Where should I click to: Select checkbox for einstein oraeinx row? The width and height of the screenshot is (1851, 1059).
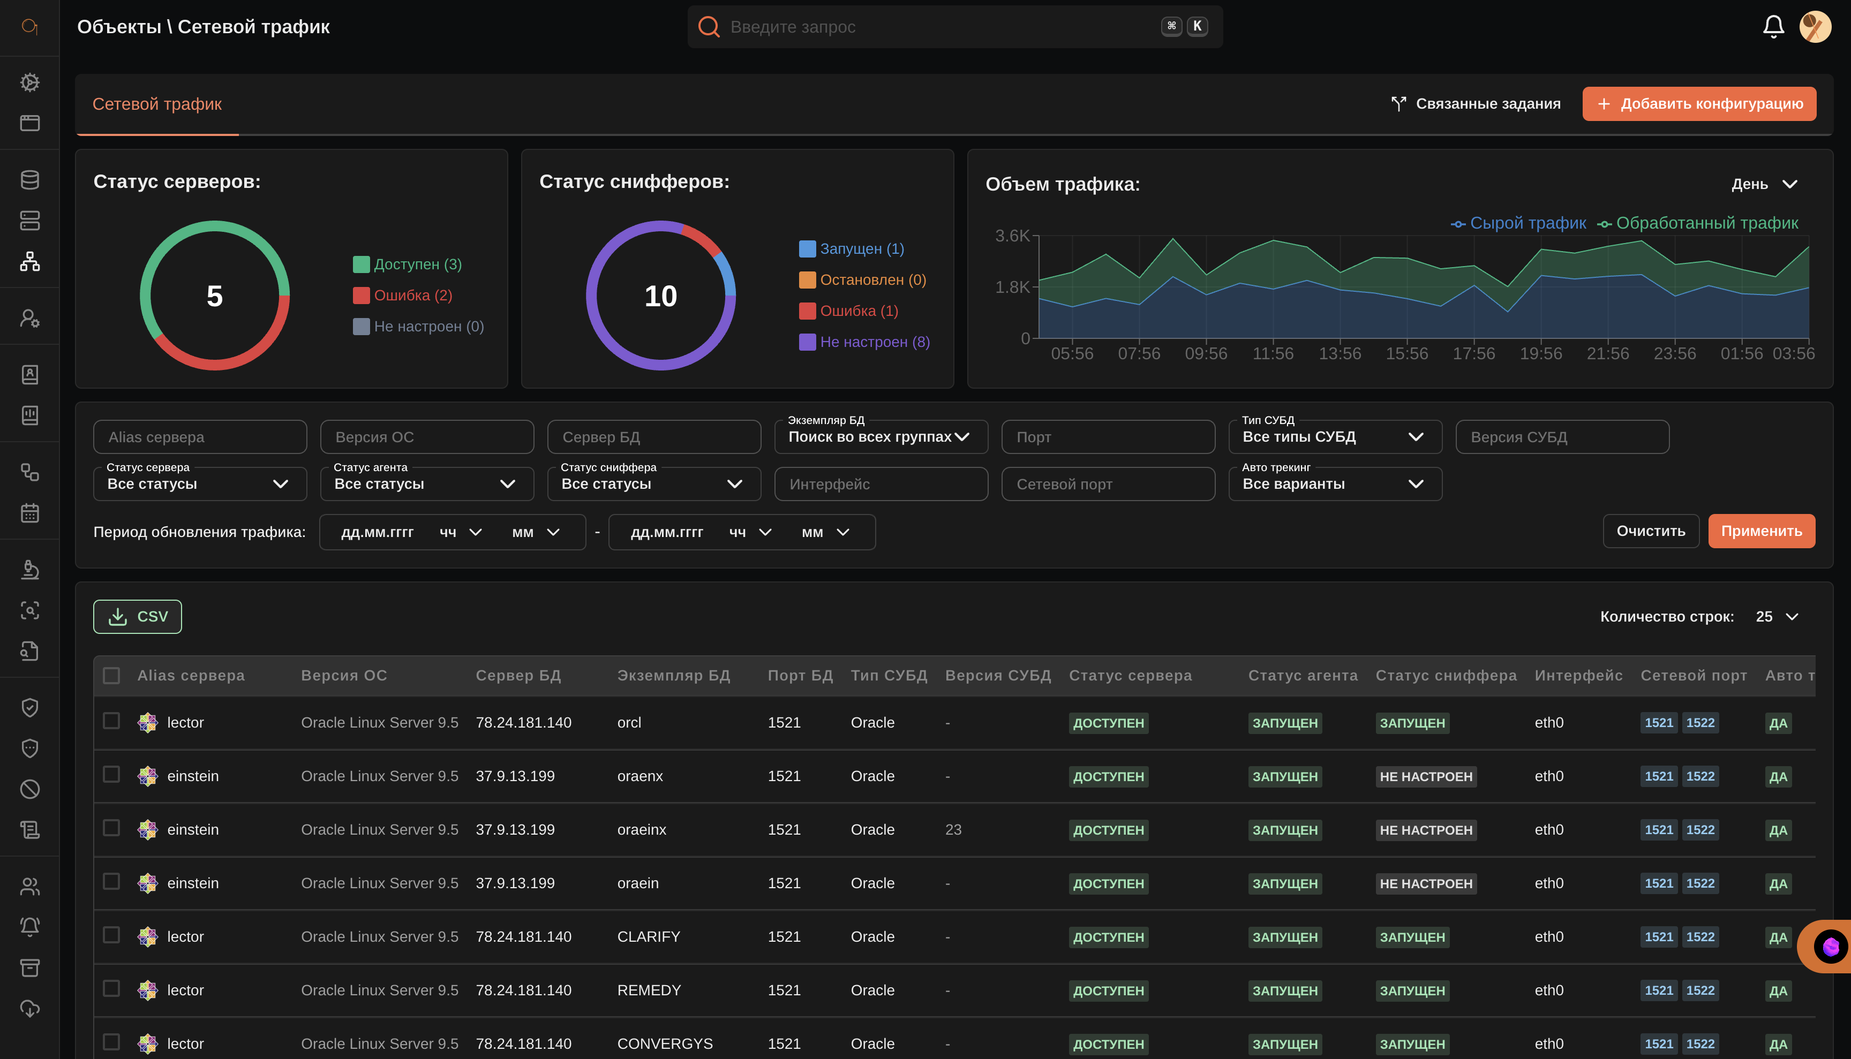111,828
